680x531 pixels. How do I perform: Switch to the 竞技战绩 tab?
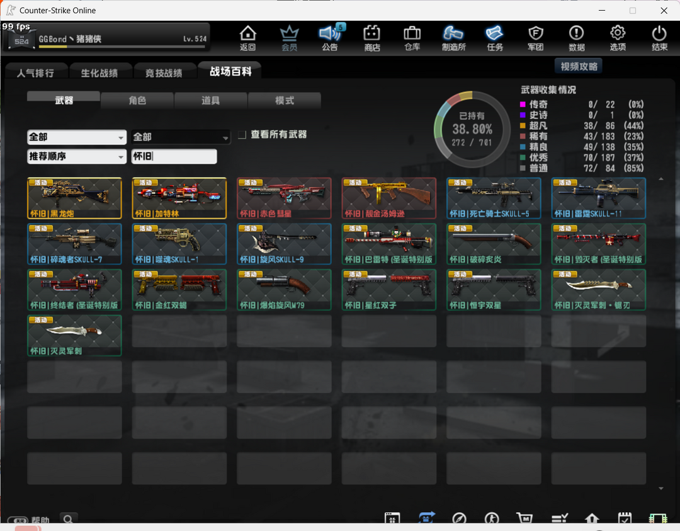point(164,72)
